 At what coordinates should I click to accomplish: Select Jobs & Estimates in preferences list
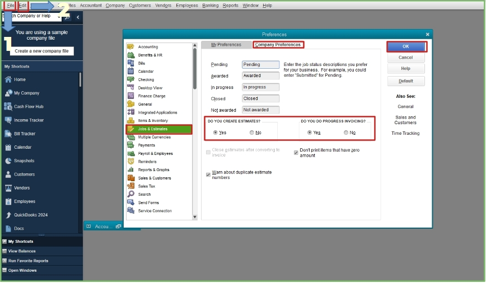click(159, 129)
